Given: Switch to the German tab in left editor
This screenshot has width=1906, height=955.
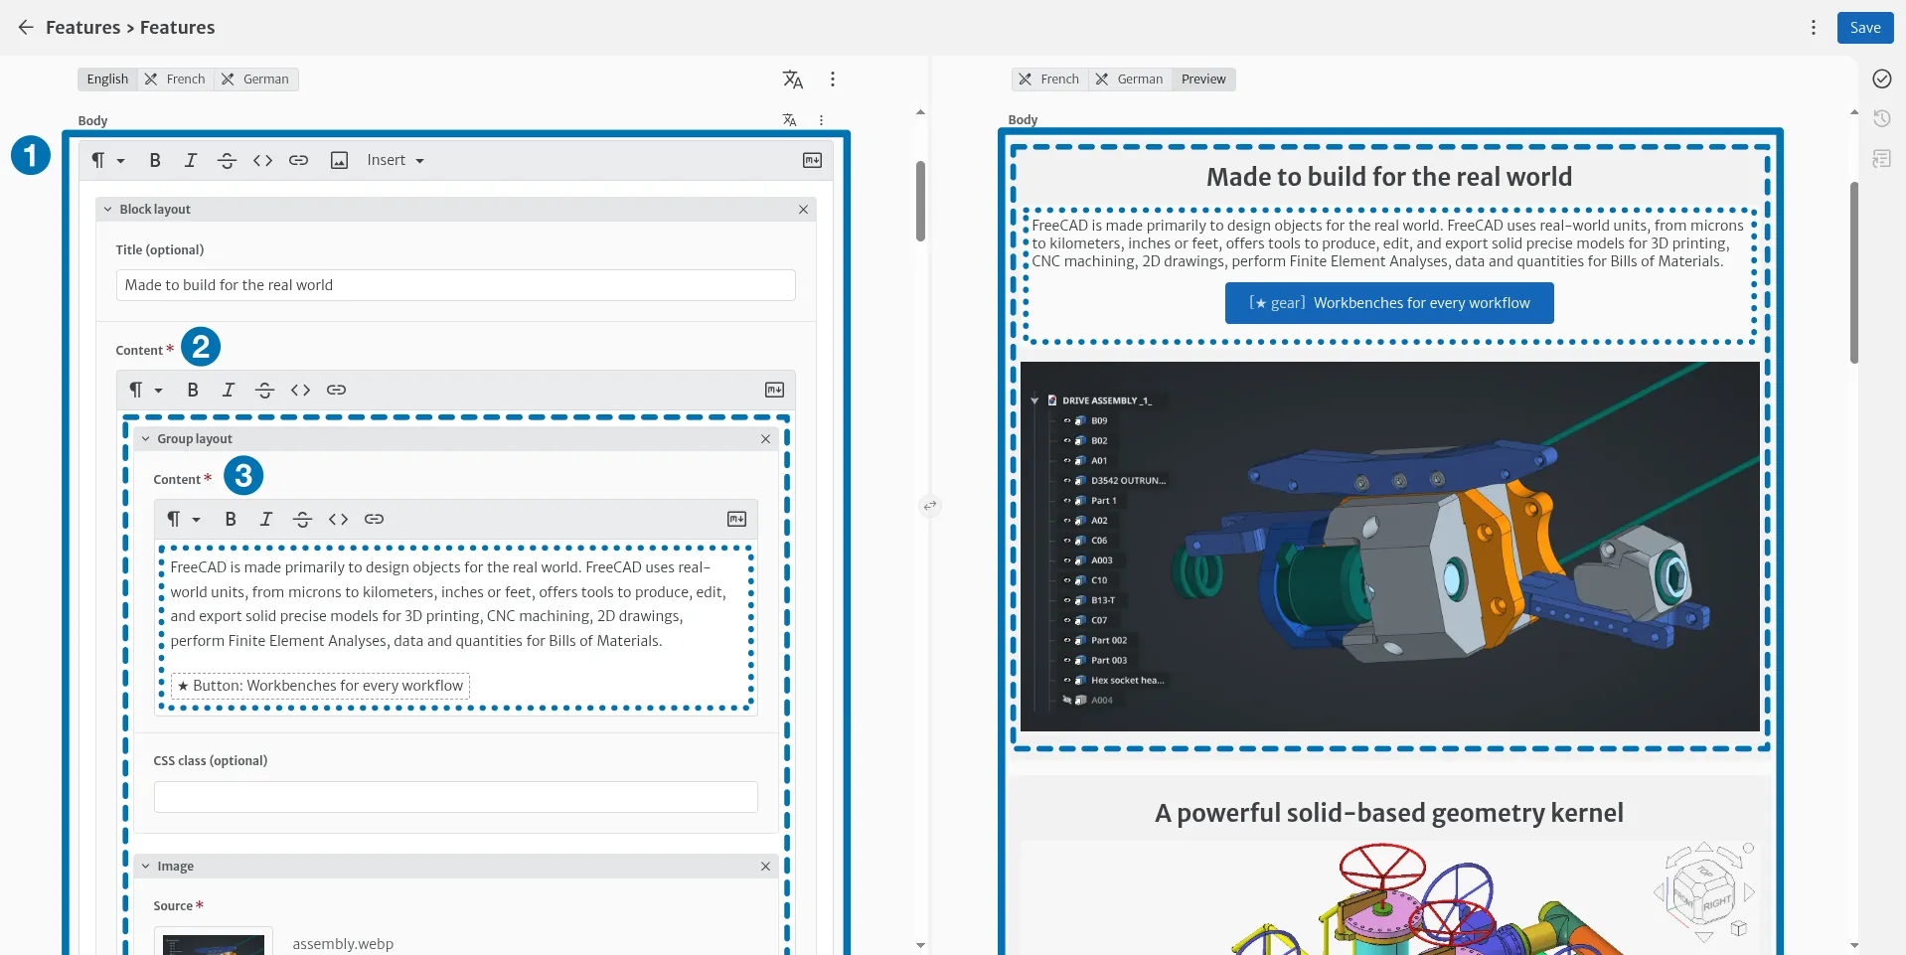Looking at the screenshot, I should pyautogui.click(x=255, y=80).
